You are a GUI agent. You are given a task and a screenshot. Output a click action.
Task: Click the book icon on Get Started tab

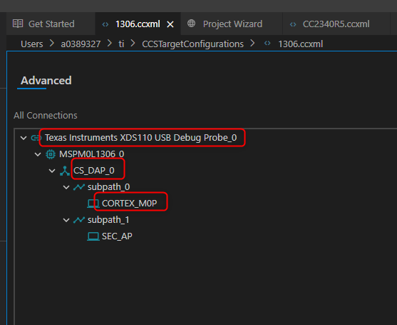pyautogui.click(x=18, y=24)
